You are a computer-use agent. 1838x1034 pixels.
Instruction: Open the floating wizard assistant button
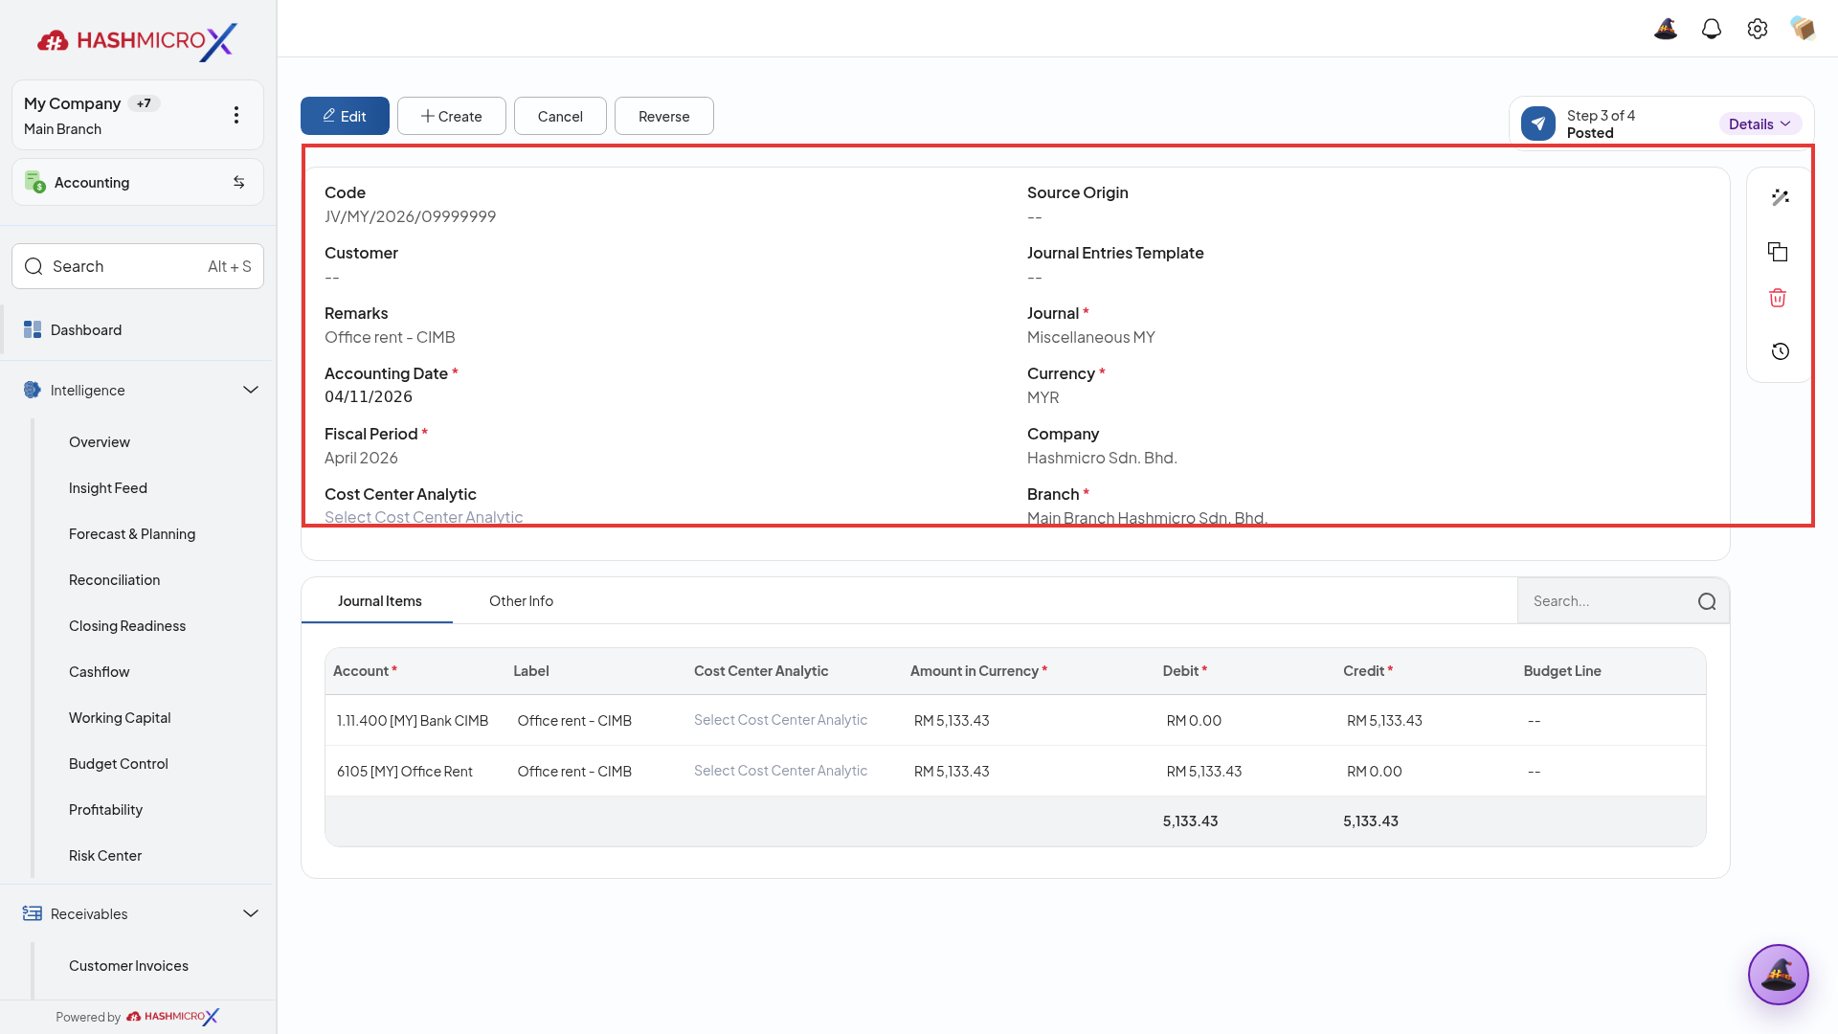coord(1778,975)
